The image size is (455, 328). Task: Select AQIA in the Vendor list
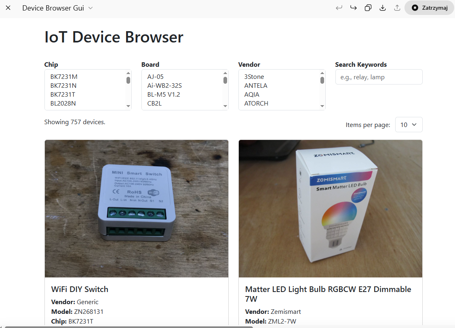(x=252, y=94)
